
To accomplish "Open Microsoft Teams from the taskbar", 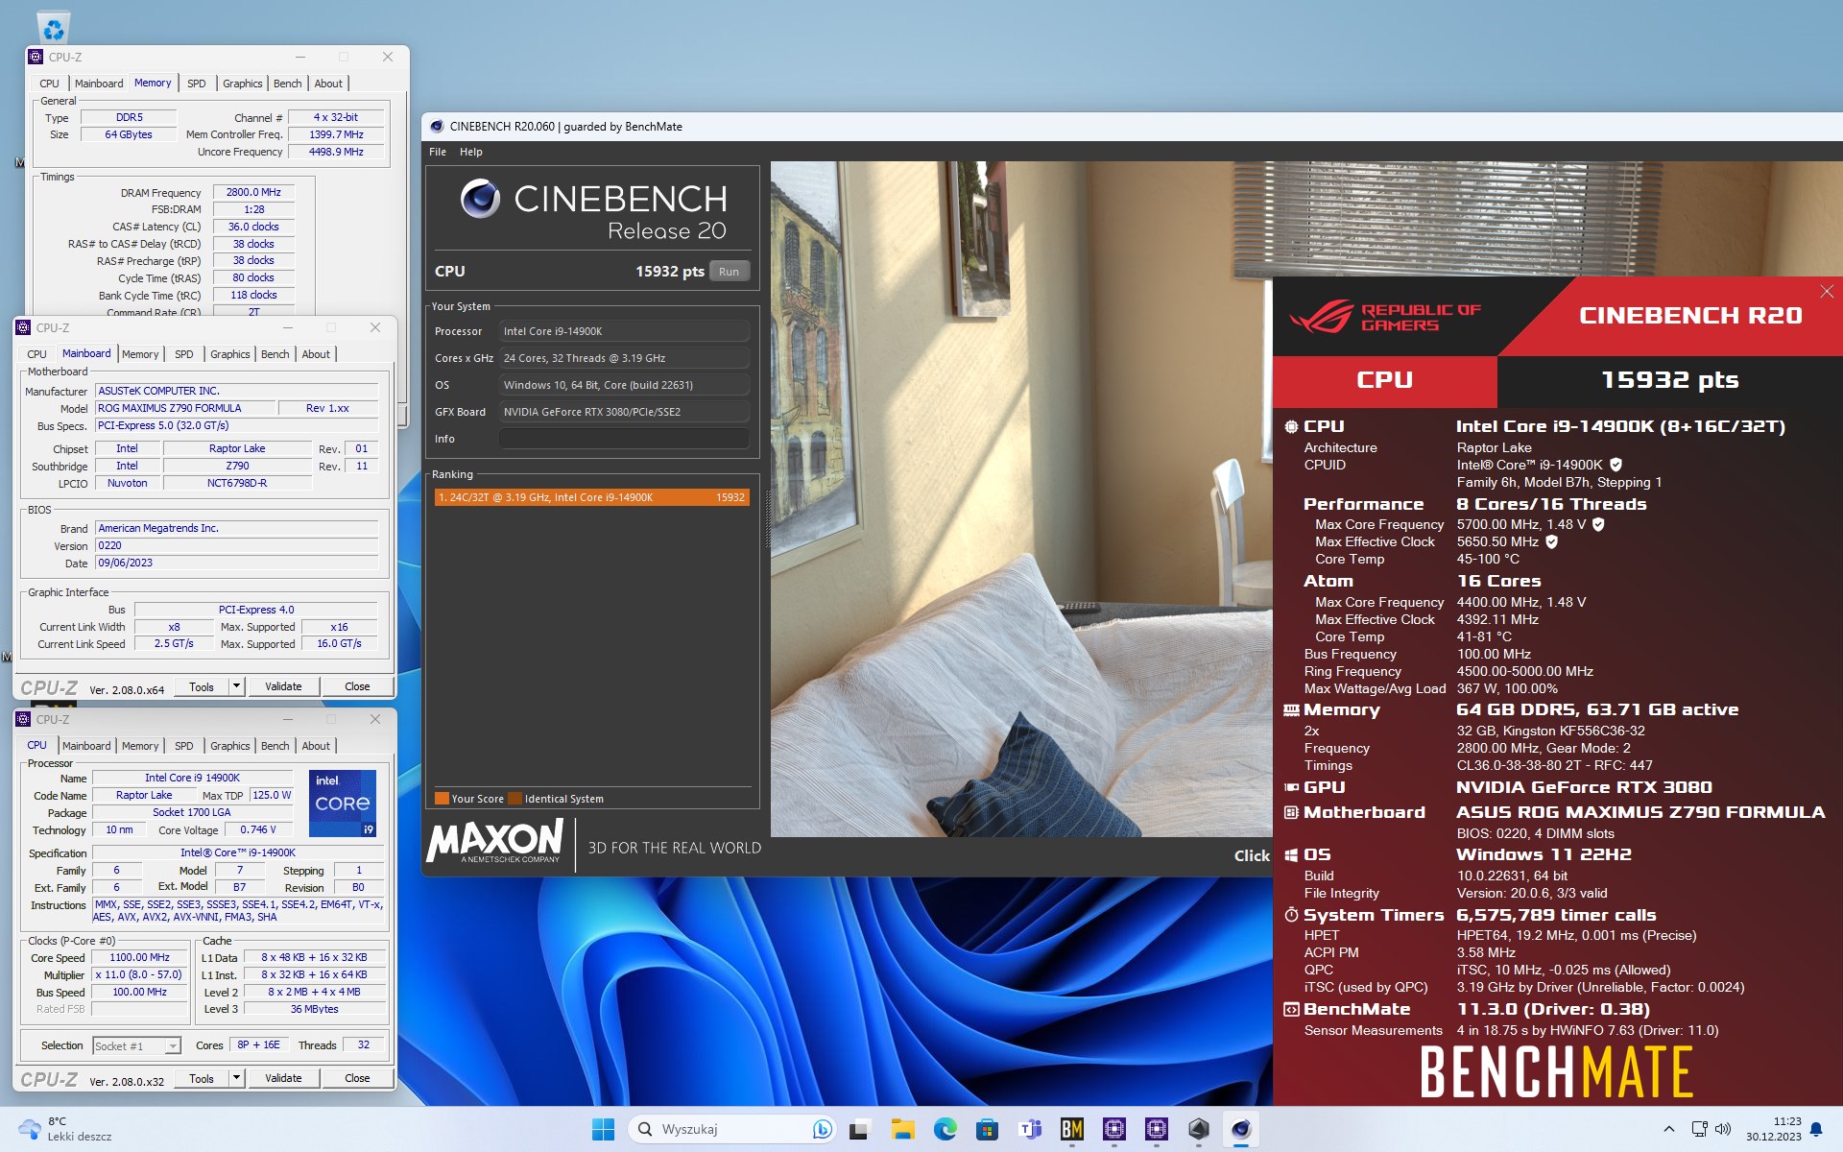I will pyautogui.click(x=1030, y=1129).
